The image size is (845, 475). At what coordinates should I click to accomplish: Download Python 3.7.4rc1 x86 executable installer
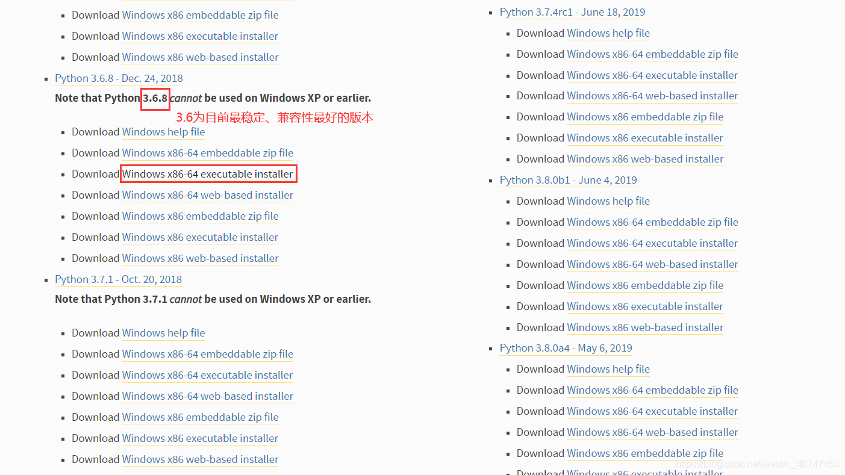(646, 138)
